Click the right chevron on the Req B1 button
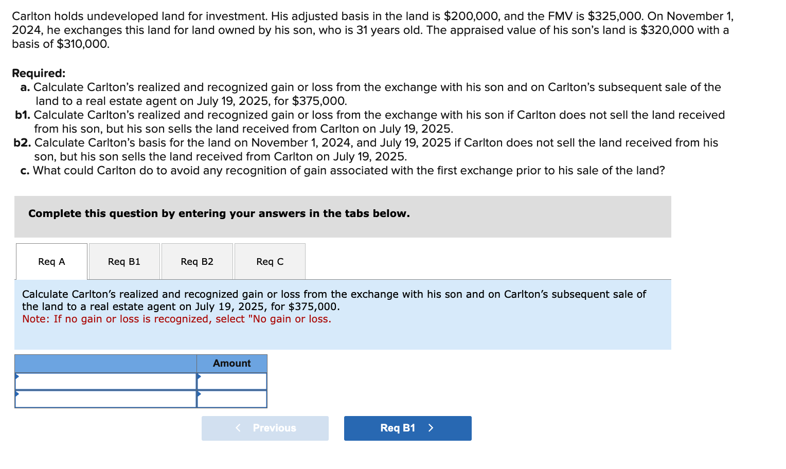Image resolution: width=786 pixels, height=469 pixels. point(431,428)
